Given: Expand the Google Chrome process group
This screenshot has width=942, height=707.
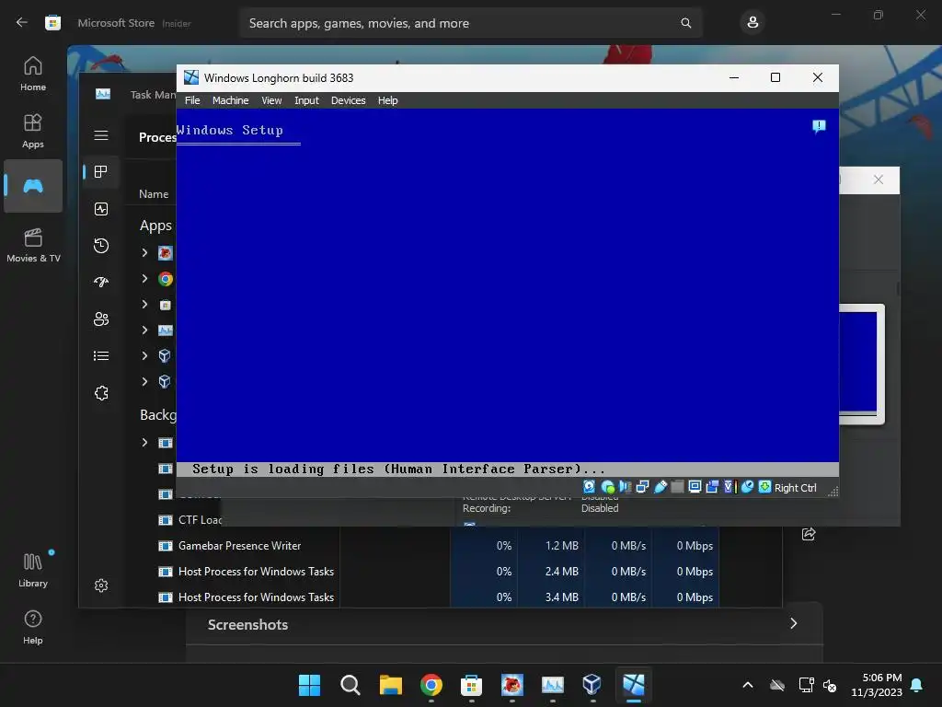Looking at the screenshot, I should [x=144, y=278].
